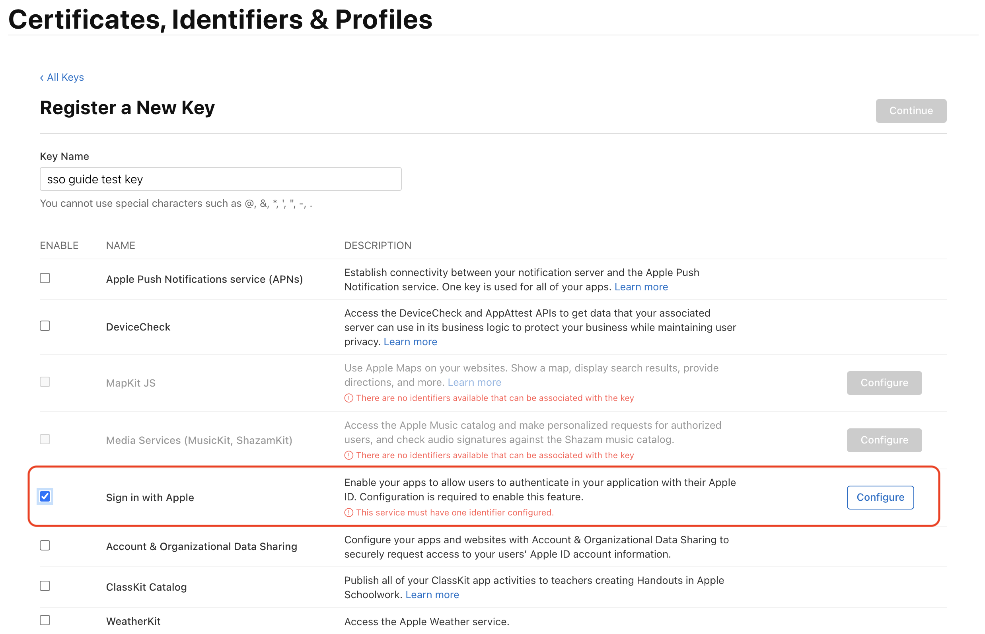985x634 pixels.
Task: Open Learn more link for APNs
Action: click(641, 287)
